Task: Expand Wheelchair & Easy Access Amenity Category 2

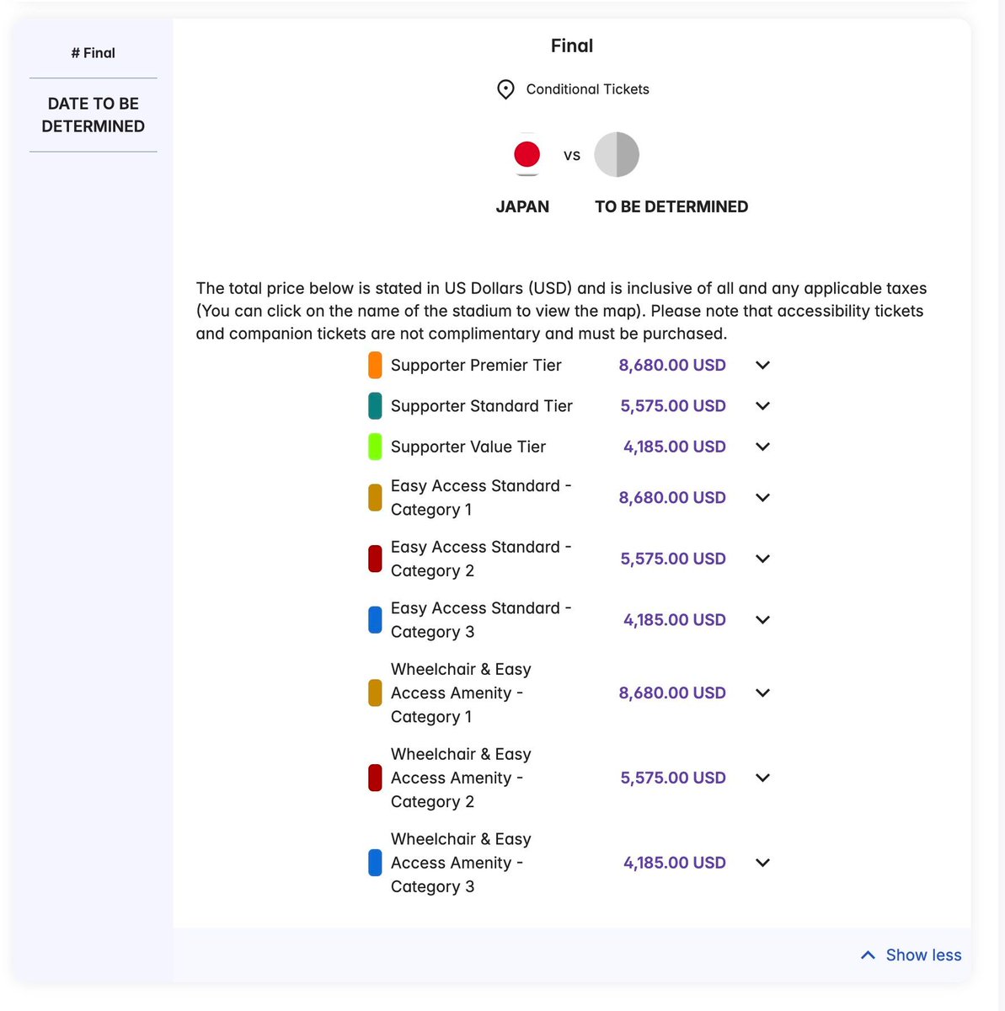Action: point(762,778)
